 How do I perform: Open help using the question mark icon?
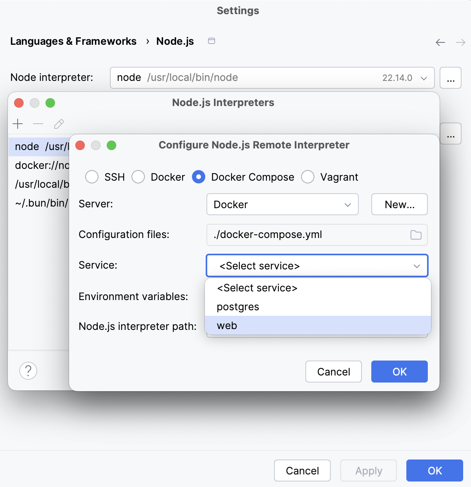click(x=27, y=371)
